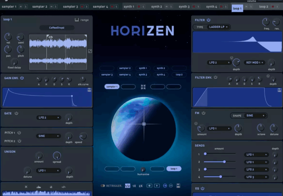
Task: Click red mute button on synth 1
Action: point(139,7)
